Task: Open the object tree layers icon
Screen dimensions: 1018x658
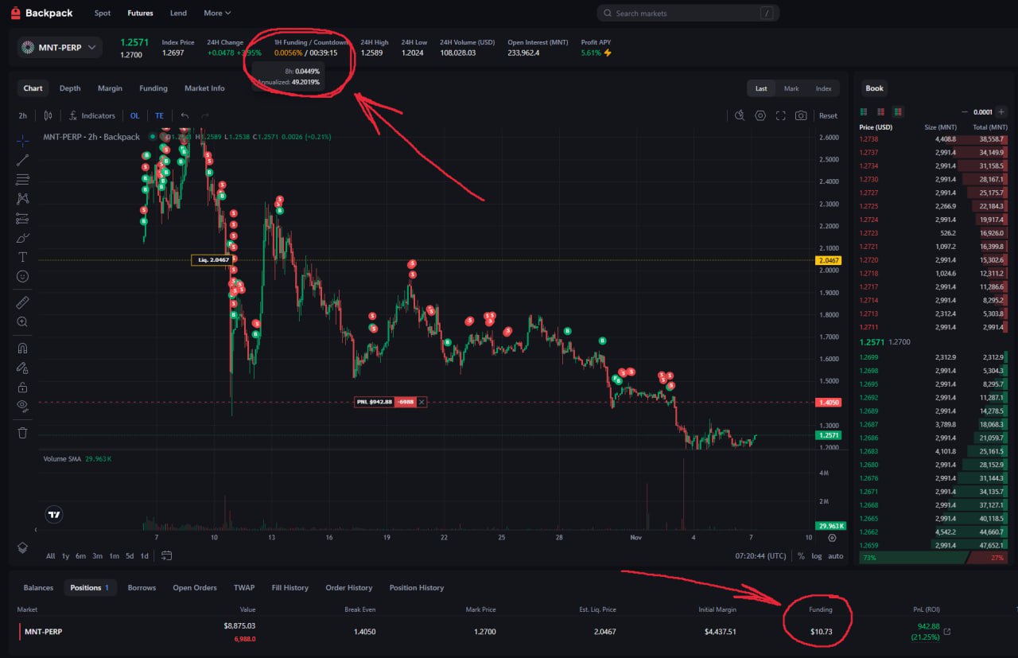Action: tap(22, 547)
